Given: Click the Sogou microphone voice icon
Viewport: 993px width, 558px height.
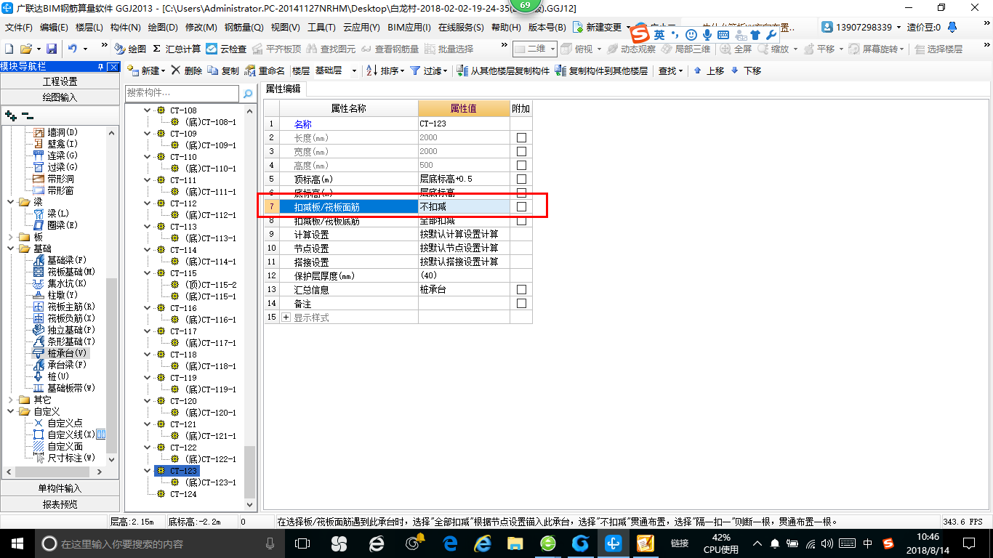Looking at the screenshot, I should point(707,35).
